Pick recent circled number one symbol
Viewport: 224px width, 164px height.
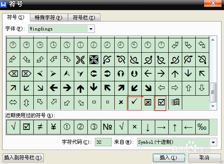(x=67, y=127)
